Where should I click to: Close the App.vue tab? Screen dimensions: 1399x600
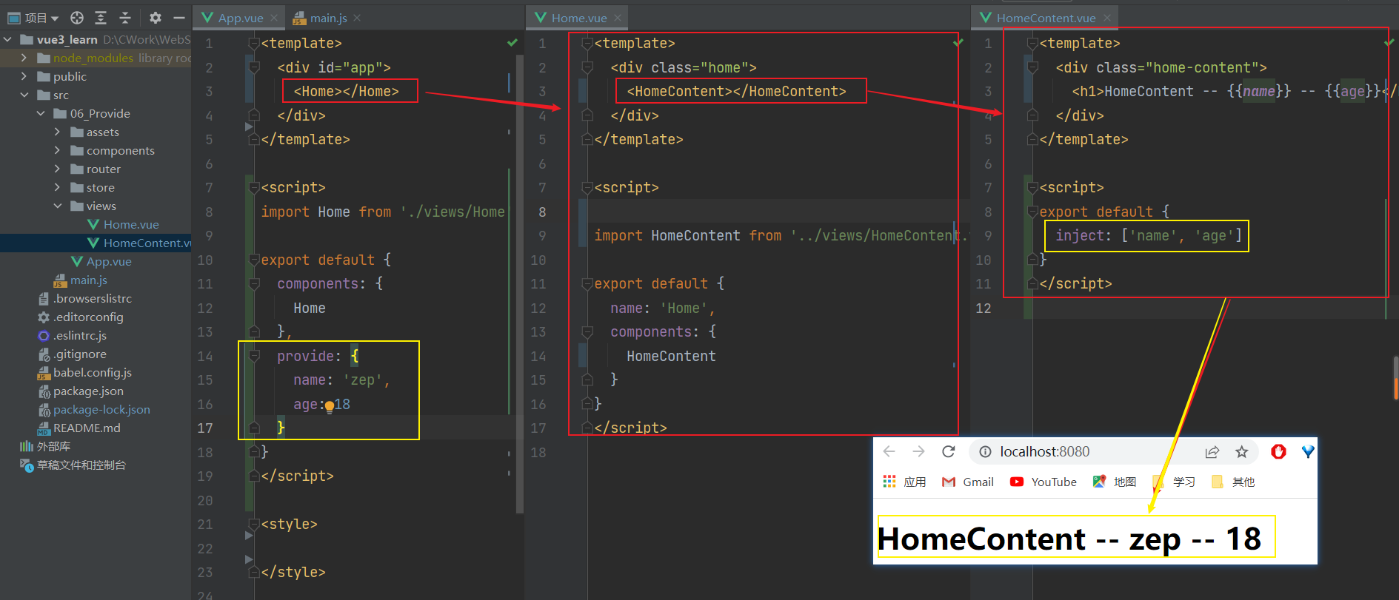click(x=274, y=18)
